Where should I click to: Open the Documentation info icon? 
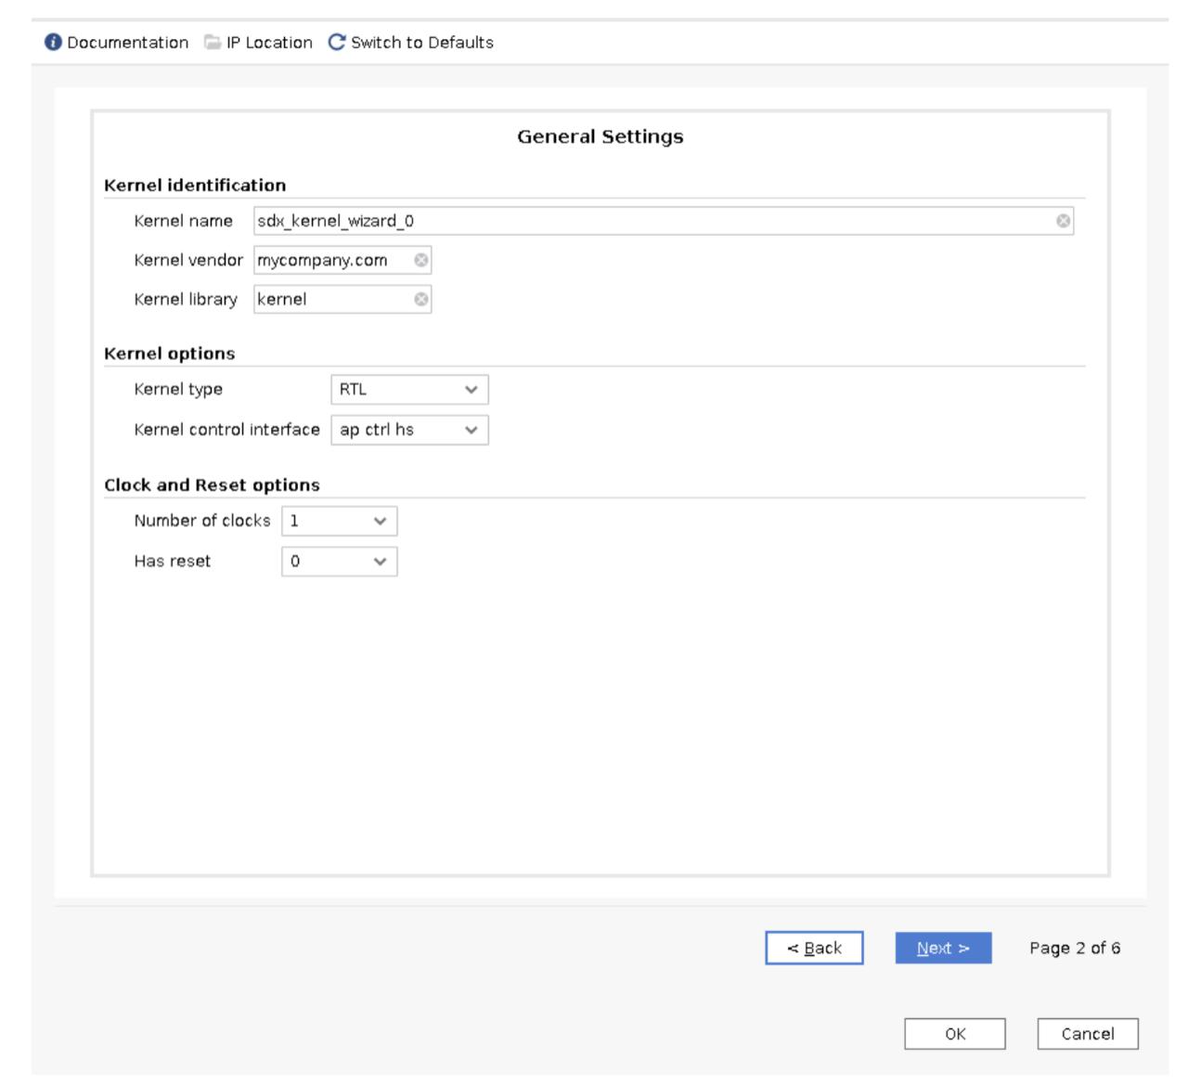[x=53, y=43]
